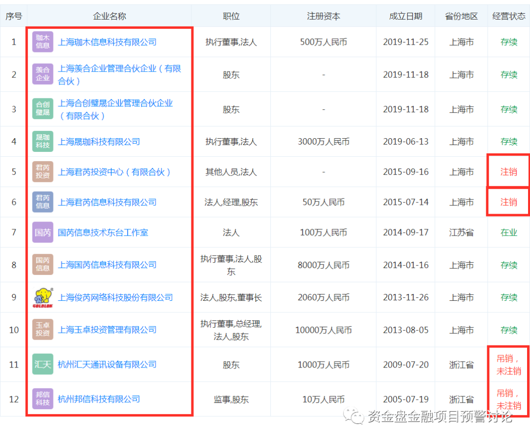Open 上海晟珈科技有限公司 company link
The width and height of the screenshot is (530, 440).
point(99,142)
